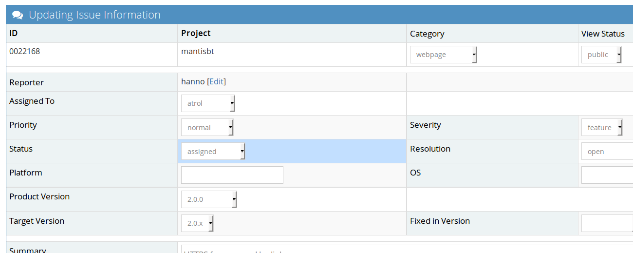This screenshot has width=633, height=253.
Task: Open the Severity dropdown set to feature
Action: point(602,127)
